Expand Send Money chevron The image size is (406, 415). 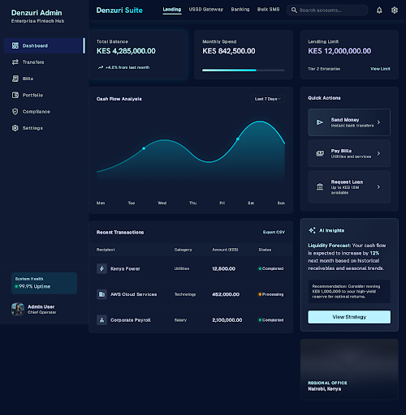click(x=378, y=122)
